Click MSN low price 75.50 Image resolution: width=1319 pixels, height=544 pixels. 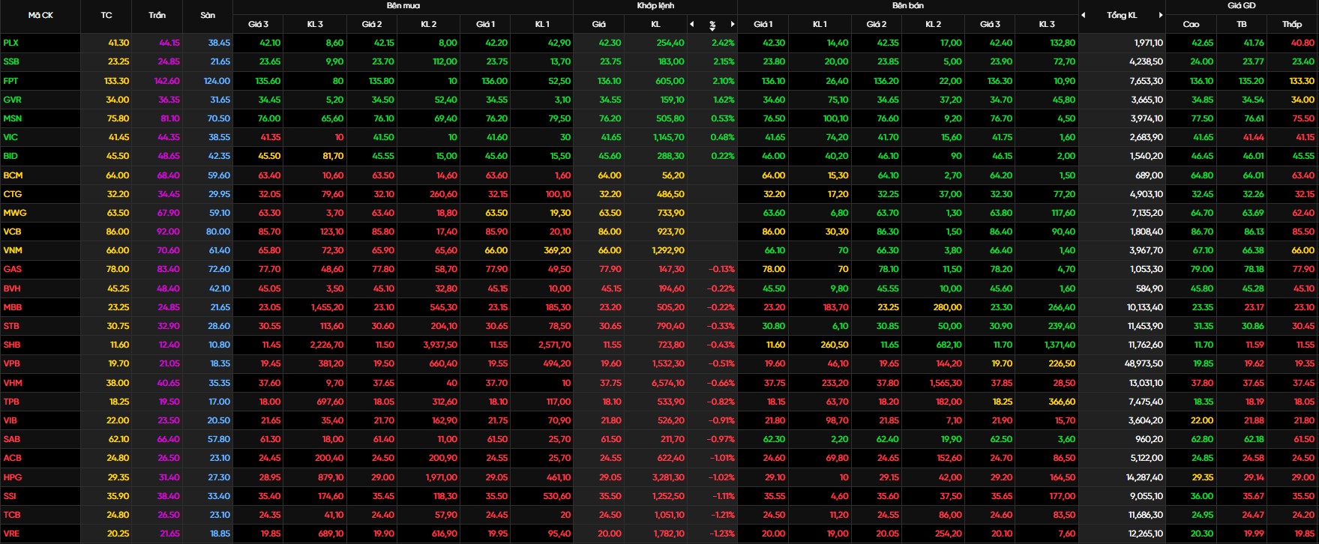pos(1303,118)
